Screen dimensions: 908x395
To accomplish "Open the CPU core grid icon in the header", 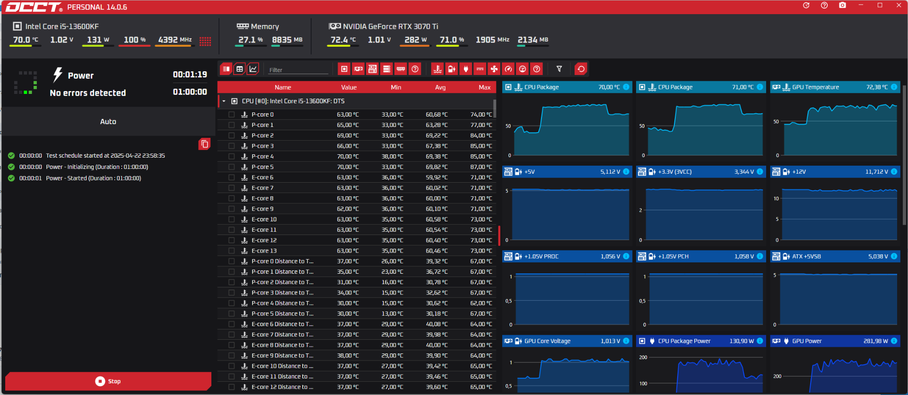I will [205, 41].
